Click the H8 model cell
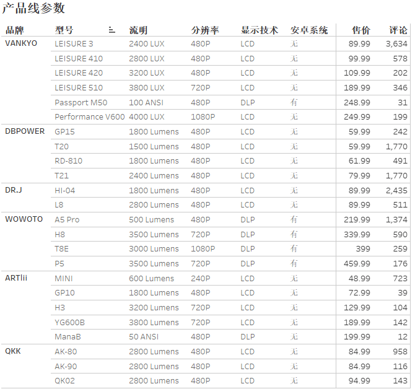Image resolution: width=415 pixels, height=389 pixels. (x=59, y=234)
